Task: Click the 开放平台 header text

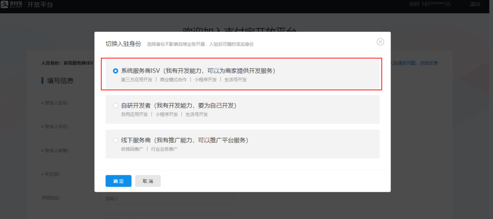Action: (40, 4)
